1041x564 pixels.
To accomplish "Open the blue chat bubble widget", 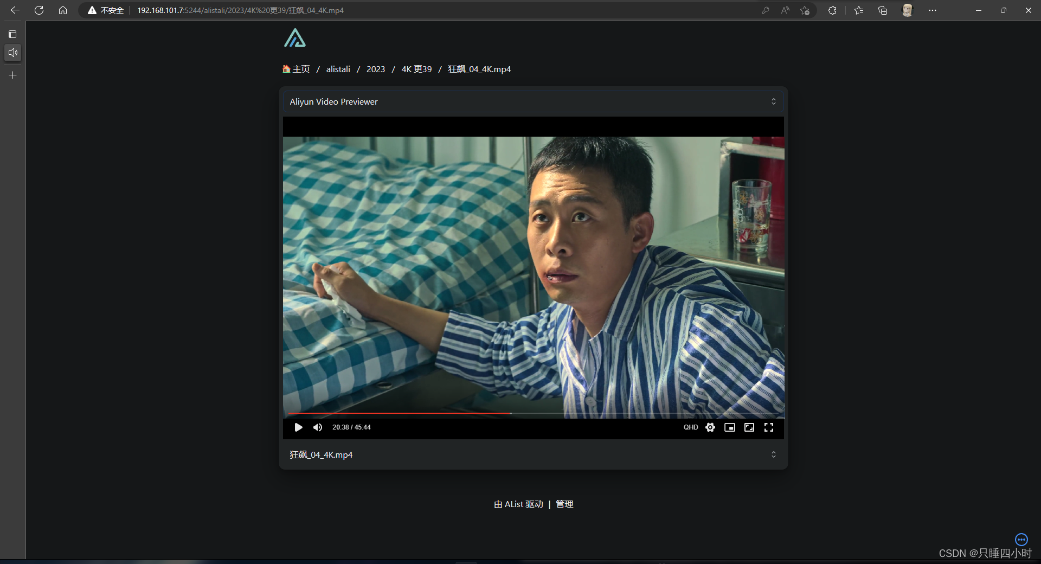I will click(1021, 540).
